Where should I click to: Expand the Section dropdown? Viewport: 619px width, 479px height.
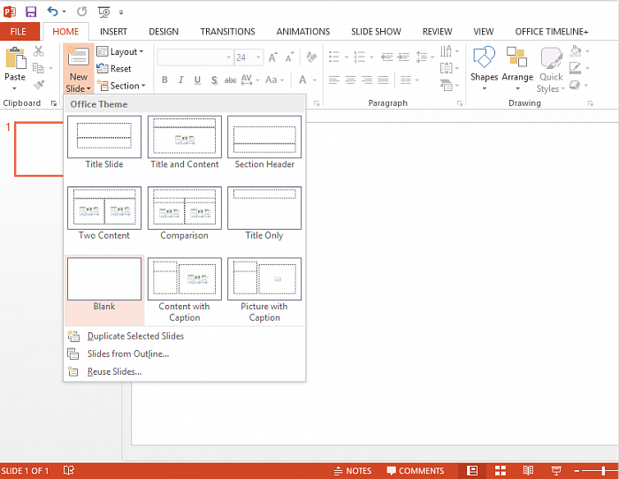click(119, 86)
